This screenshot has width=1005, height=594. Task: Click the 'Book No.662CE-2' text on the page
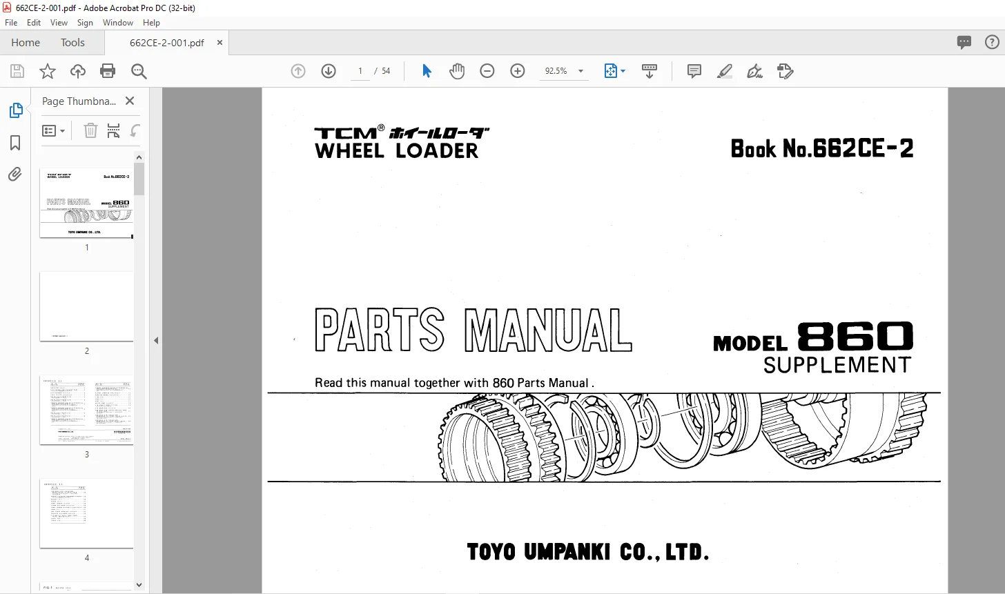point(822,148)
